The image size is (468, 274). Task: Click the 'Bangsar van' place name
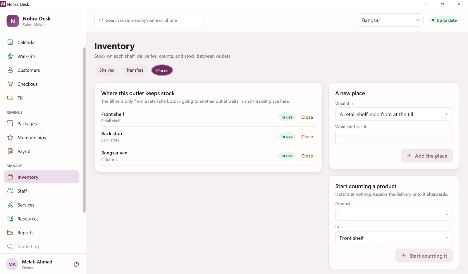coord(114,153)
